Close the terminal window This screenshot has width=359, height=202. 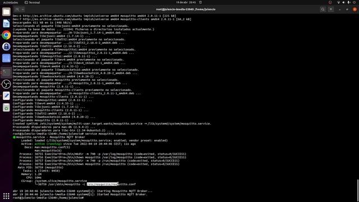point(355,10)
